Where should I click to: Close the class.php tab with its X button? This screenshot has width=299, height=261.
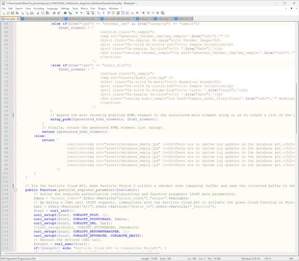18,19
